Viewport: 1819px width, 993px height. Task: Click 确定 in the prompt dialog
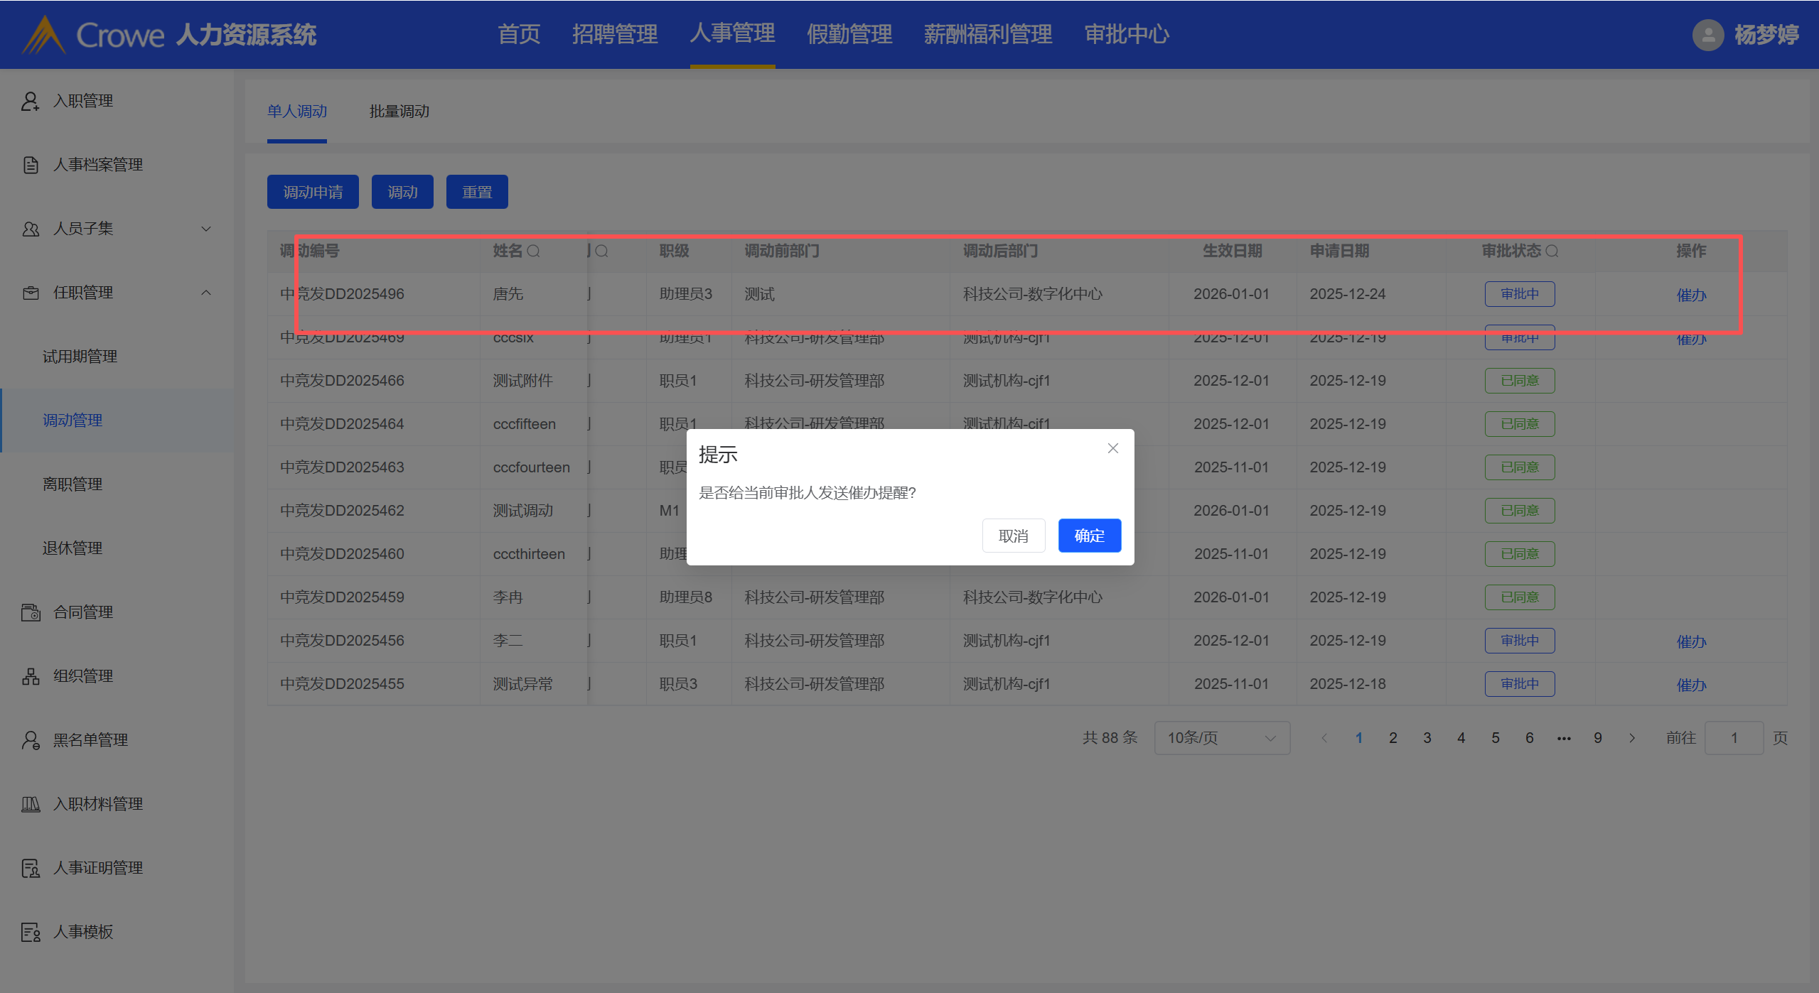point(1089,536)
